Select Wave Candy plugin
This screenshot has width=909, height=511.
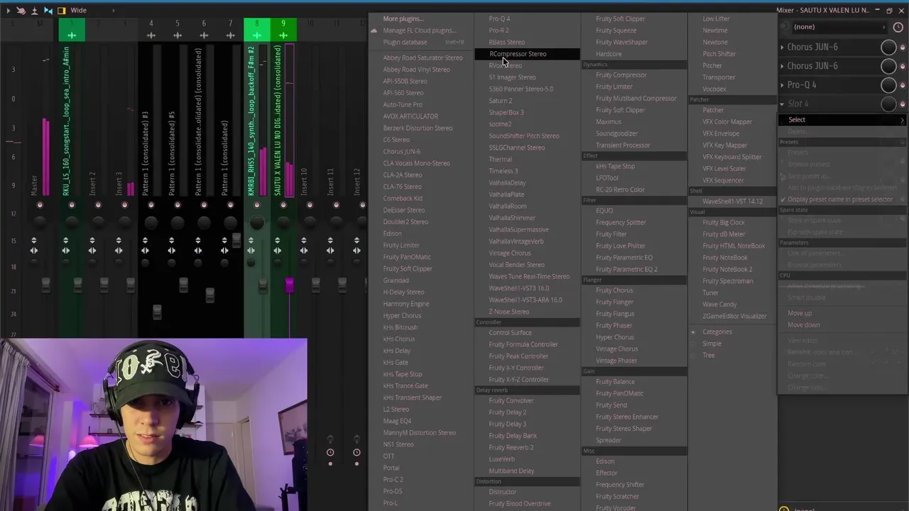click(x=719, y=304)
